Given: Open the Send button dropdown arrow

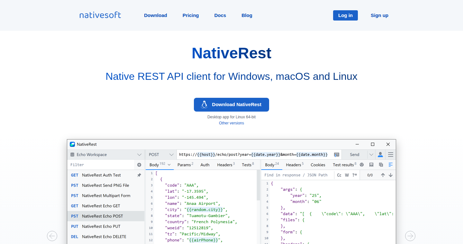Looking at the screenshot, I should [x=371, y=155].
